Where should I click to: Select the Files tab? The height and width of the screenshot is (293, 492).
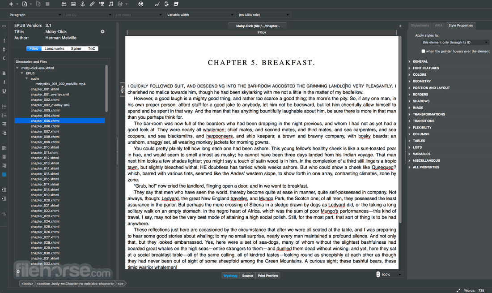coord(34,49)
